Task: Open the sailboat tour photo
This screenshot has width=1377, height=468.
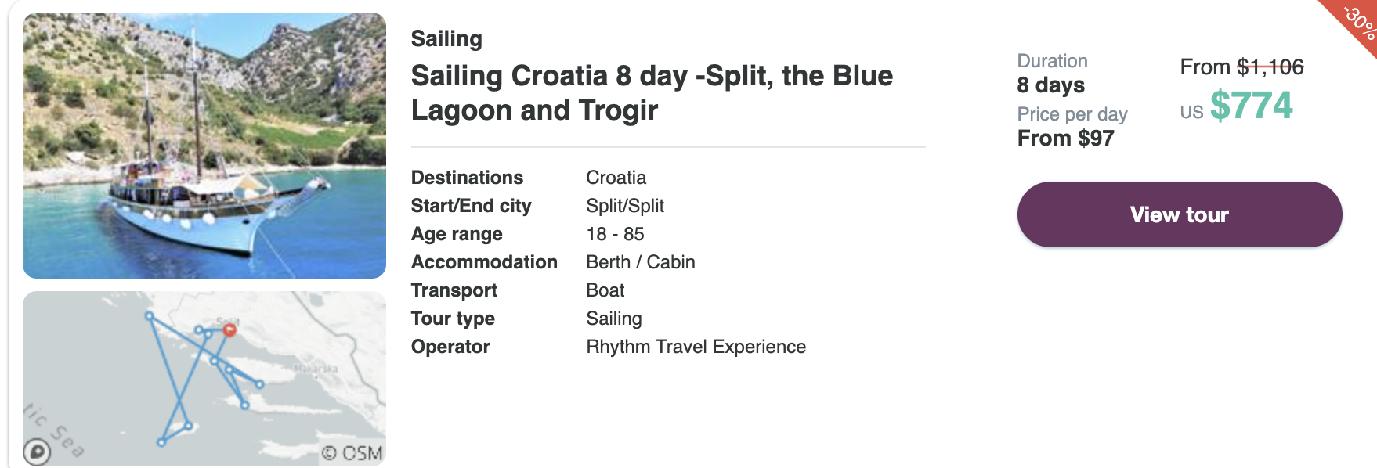Action: [204, 146]
